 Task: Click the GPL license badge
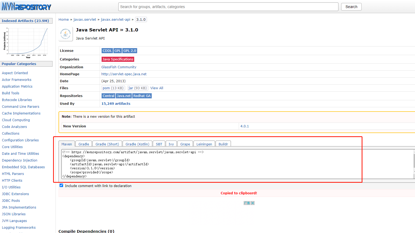coord(117,51)
